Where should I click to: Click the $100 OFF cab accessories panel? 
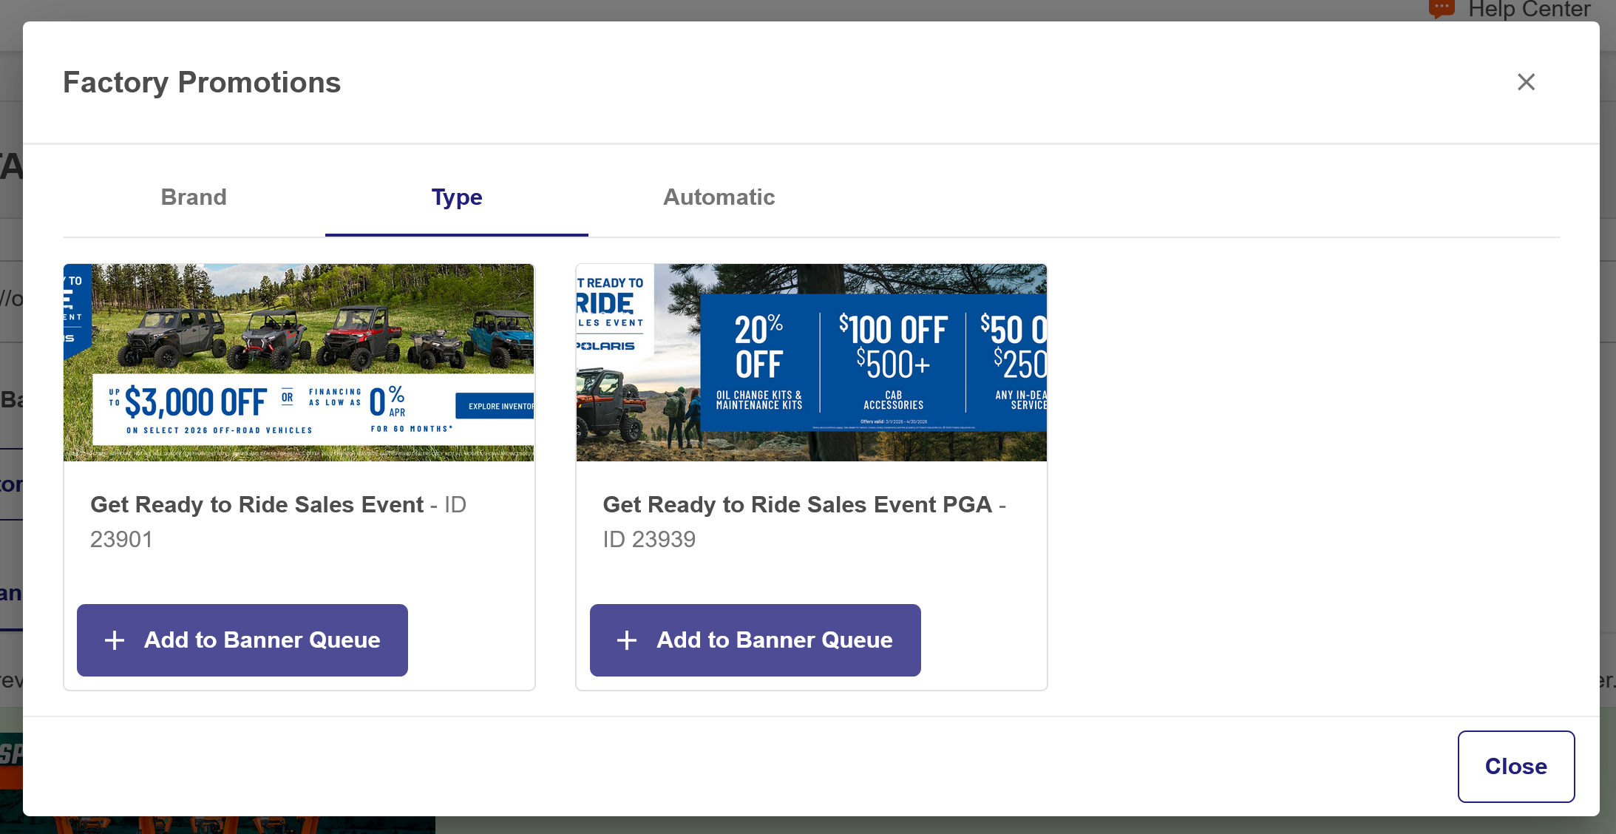[x=893, y=362]
